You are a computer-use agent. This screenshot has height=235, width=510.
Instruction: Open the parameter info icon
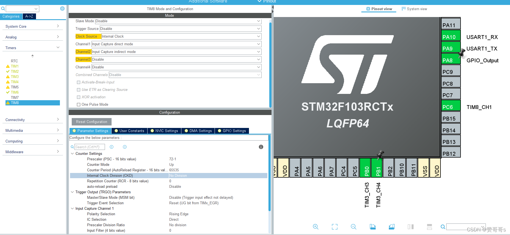(x=261, y=147)
